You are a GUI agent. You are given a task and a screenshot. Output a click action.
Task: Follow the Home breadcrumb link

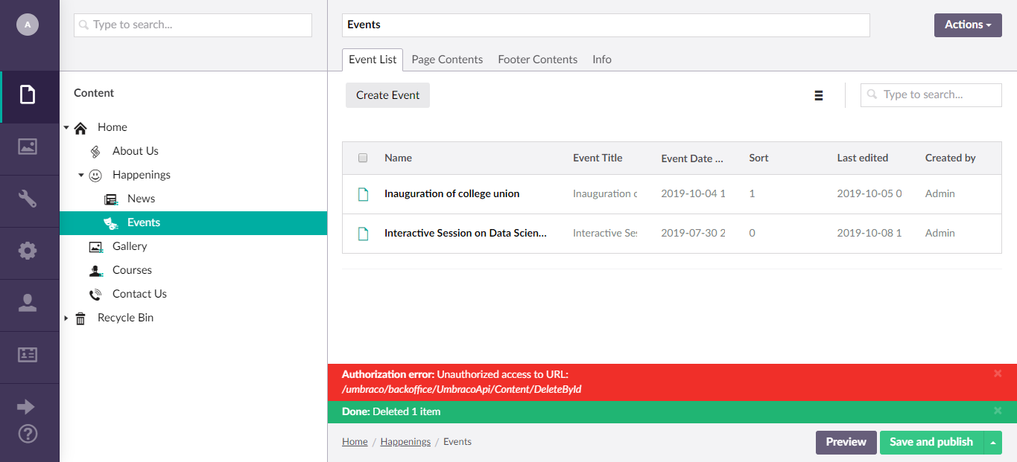355,441
